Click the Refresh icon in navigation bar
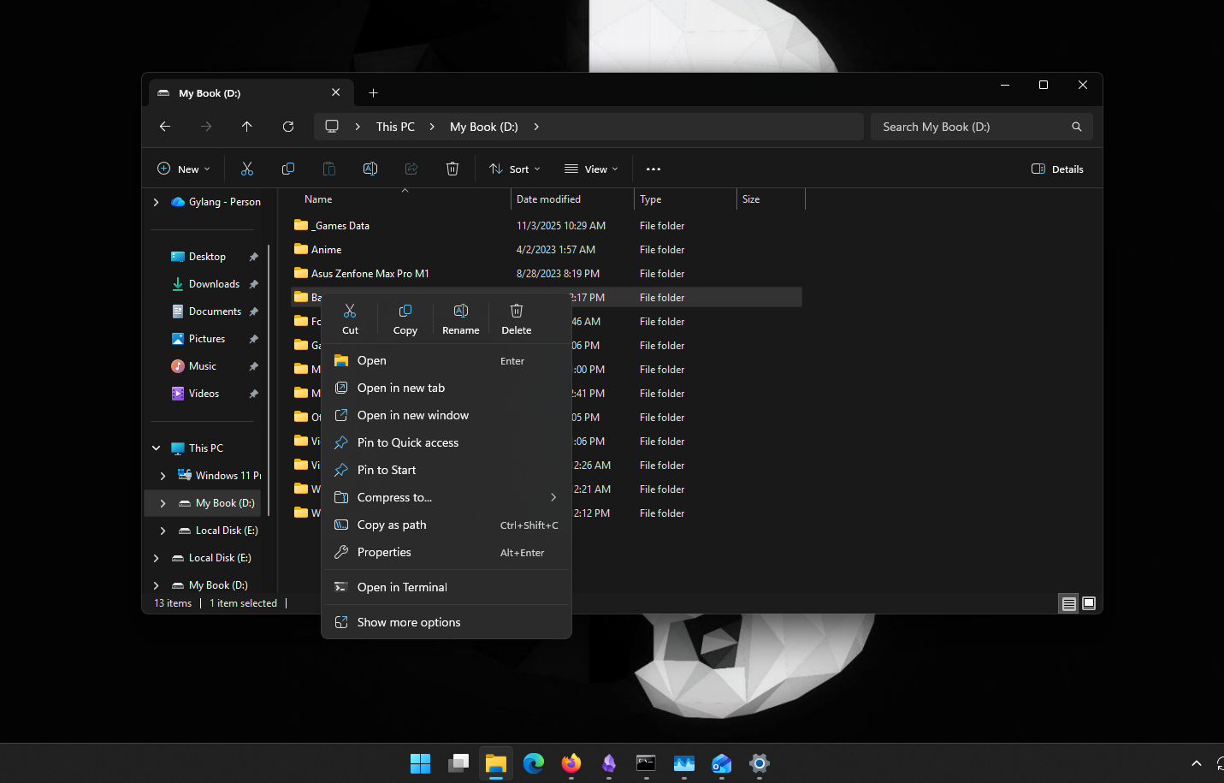Screen dimensions: 1224x783 tap(288, 127)
